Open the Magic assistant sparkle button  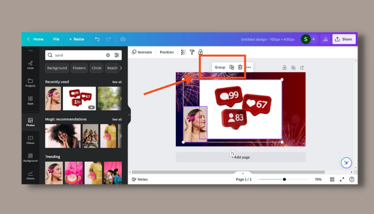point(346,163)
